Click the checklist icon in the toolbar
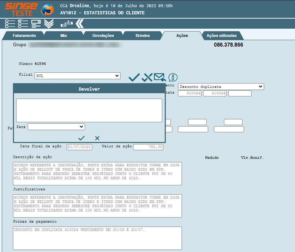The width and height of the screenshot is (295, 252). [x=23, y=24]
